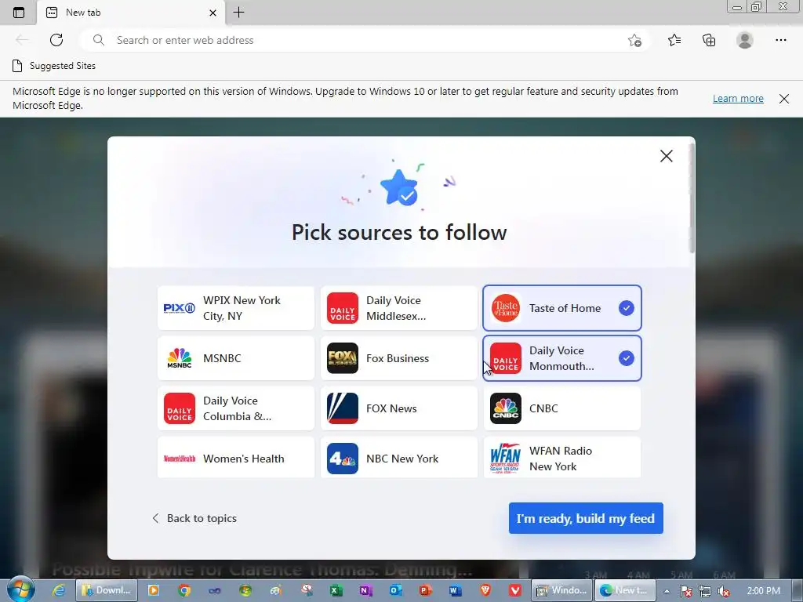Open the 2:00 PM clock
This screenshot has height=602, width=803.
(x=763, y=591)
